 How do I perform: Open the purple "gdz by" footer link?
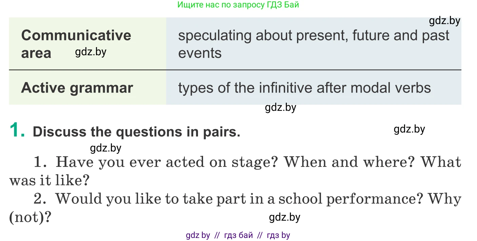[198, 235]
